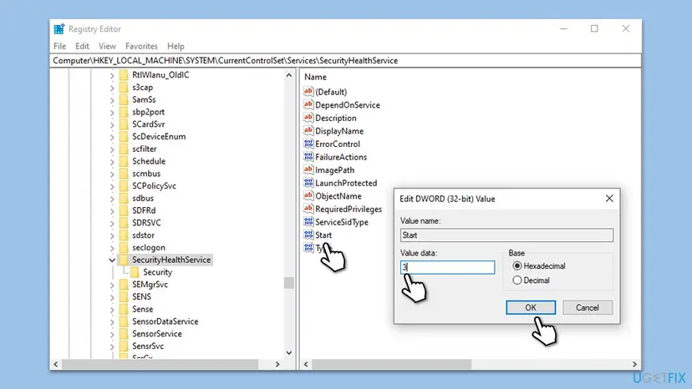Open the Help menu
The height and width of the screenshot is (389, 692).
click(176, 46)
